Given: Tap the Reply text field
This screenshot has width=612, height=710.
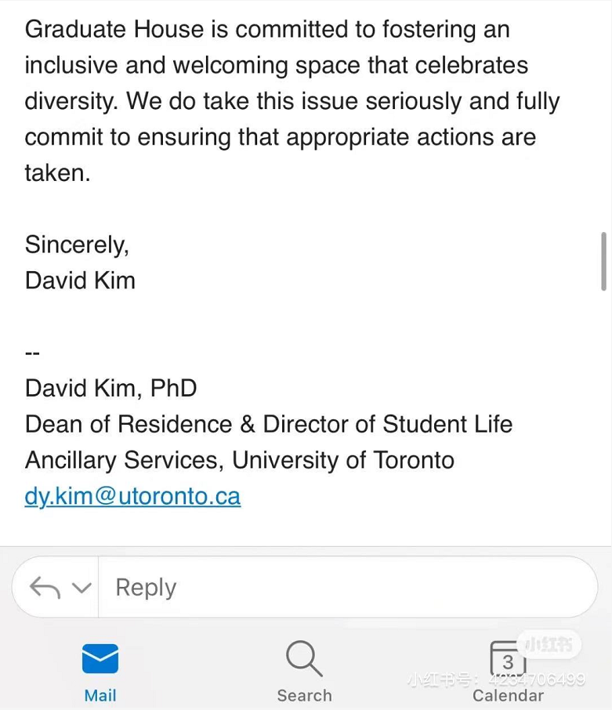Looking at the screenshot, I should pyautogui.click(x=345, y=588).
